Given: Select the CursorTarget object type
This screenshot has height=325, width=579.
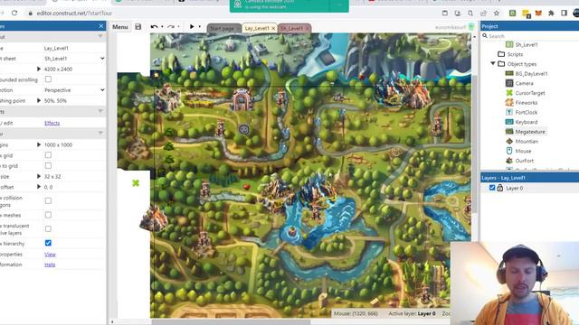Looking at the screenshot, I should coord(530,93).
